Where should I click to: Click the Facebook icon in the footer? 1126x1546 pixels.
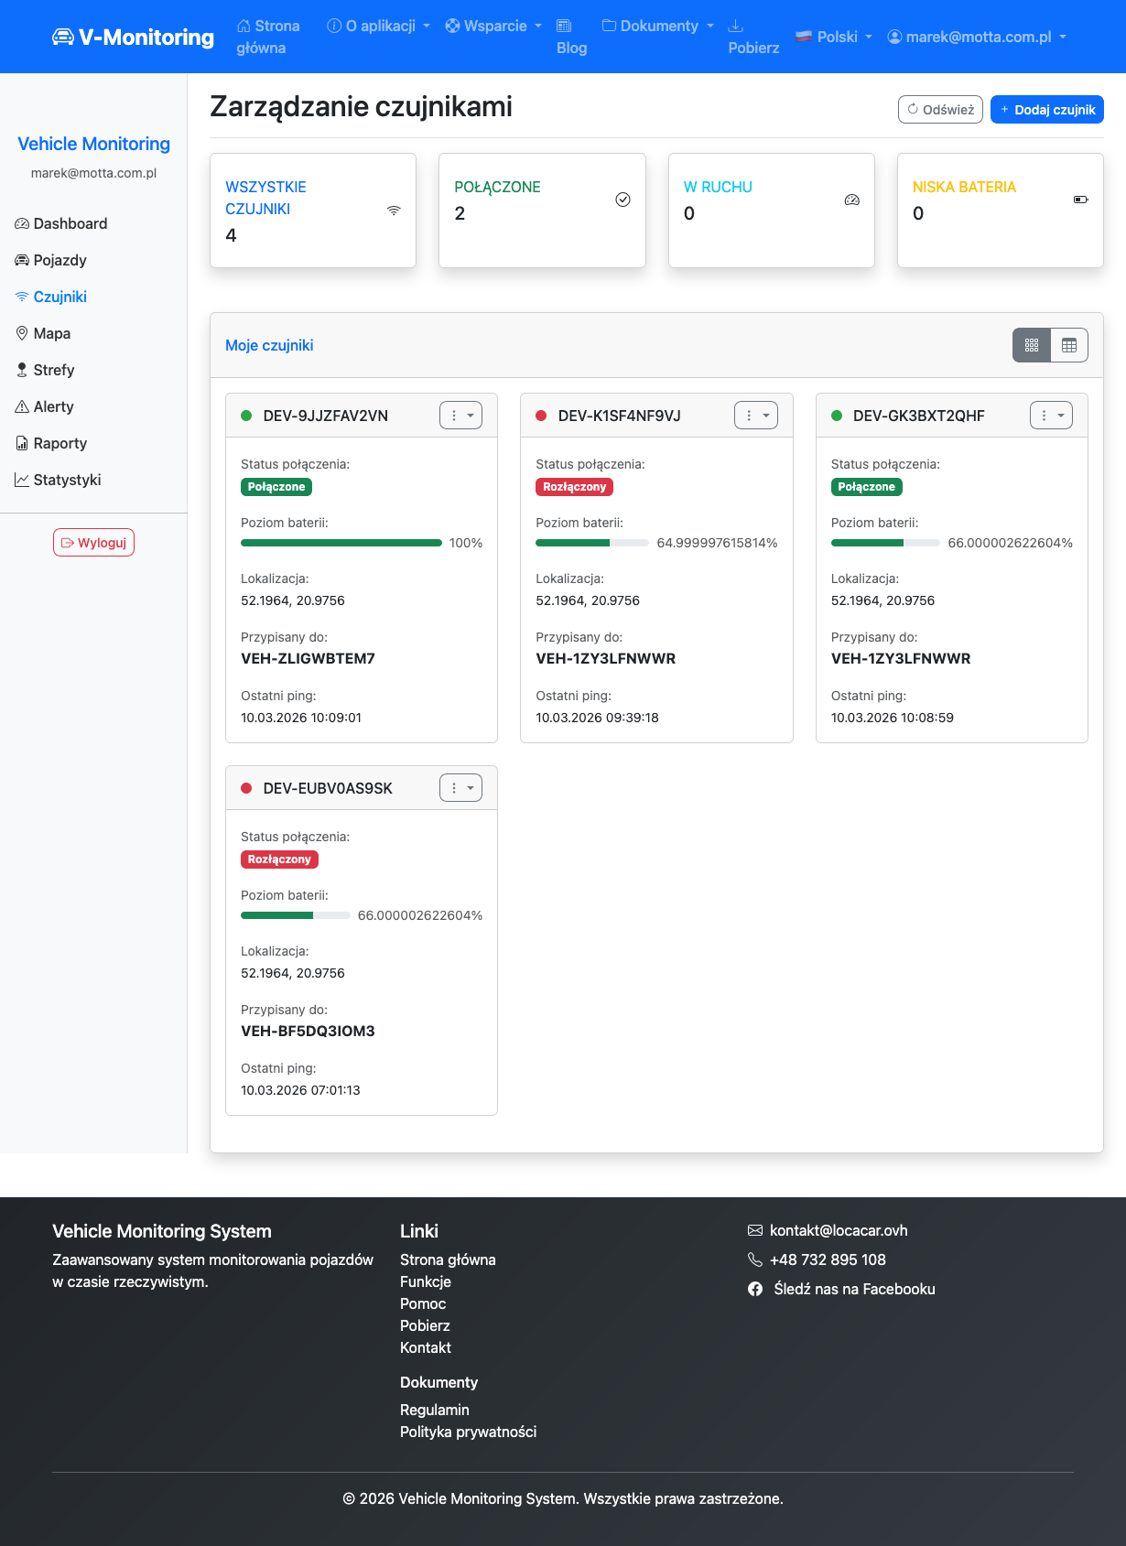click(x=755, y=1289)
